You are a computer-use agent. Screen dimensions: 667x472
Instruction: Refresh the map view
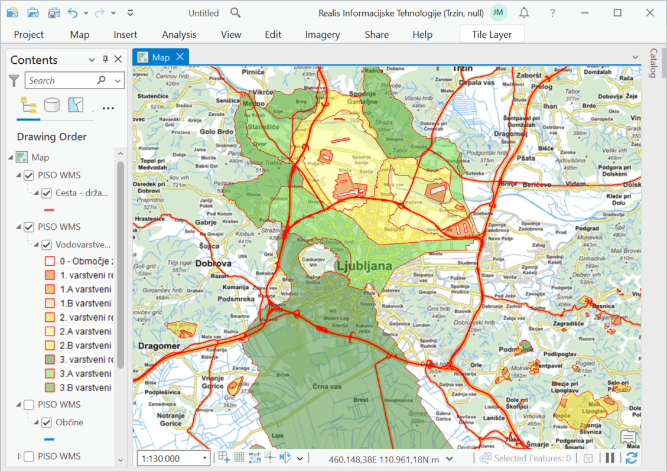click(x=631, y=458)
